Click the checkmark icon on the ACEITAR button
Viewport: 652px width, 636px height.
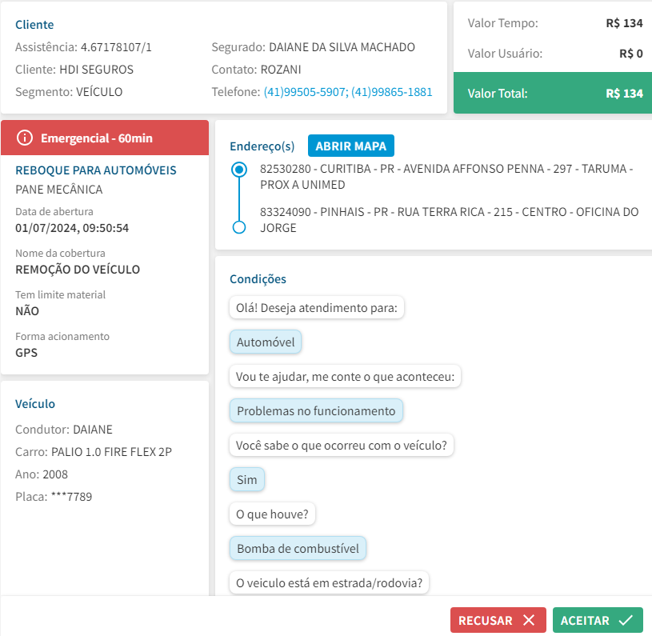click(x=626, y=621)
